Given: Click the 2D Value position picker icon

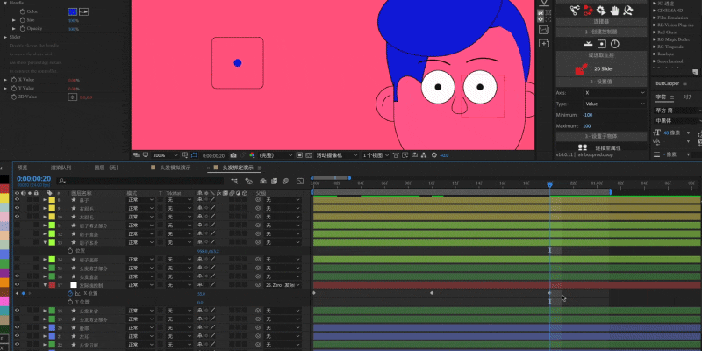Looking at the screenshot, I should [x=72, y=97].
